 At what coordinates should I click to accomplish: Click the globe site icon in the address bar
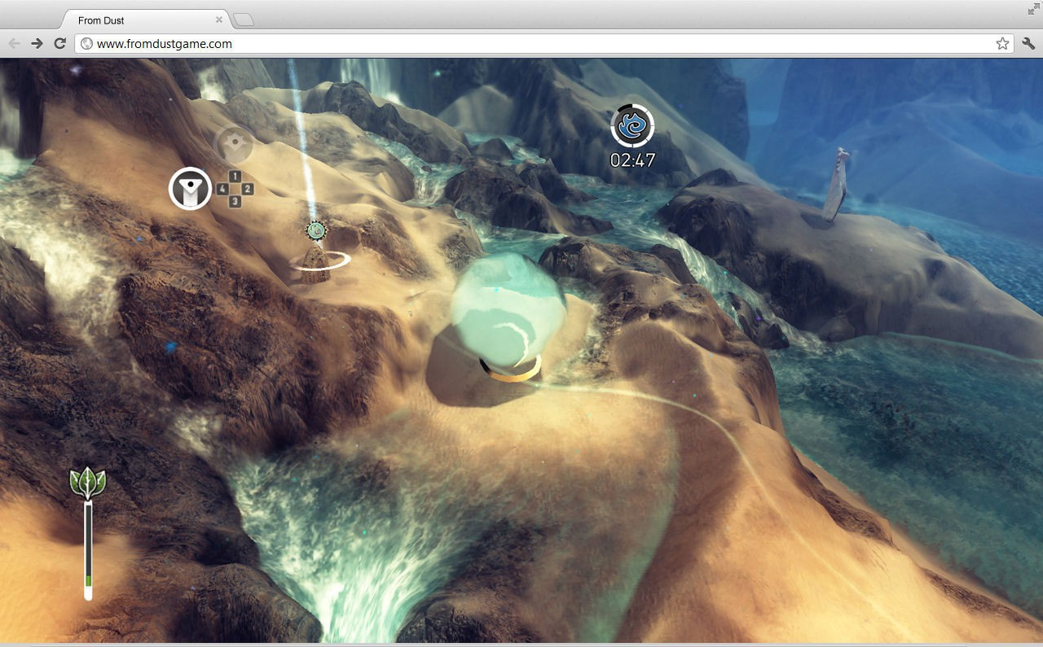[x=86, y=44]
